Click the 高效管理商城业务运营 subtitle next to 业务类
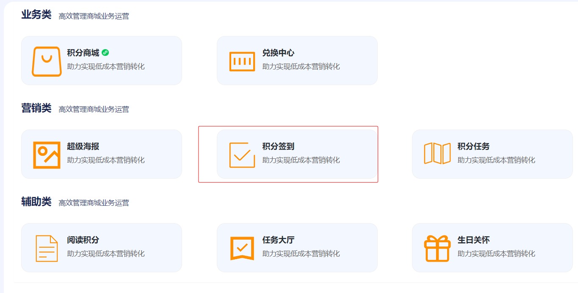 click(x=94, y=16)
